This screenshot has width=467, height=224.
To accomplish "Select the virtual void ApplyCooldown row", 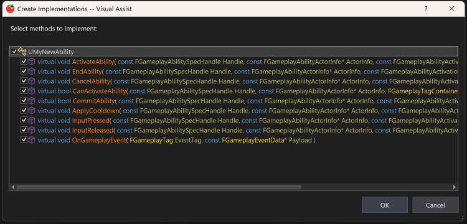I will point(233,111).
